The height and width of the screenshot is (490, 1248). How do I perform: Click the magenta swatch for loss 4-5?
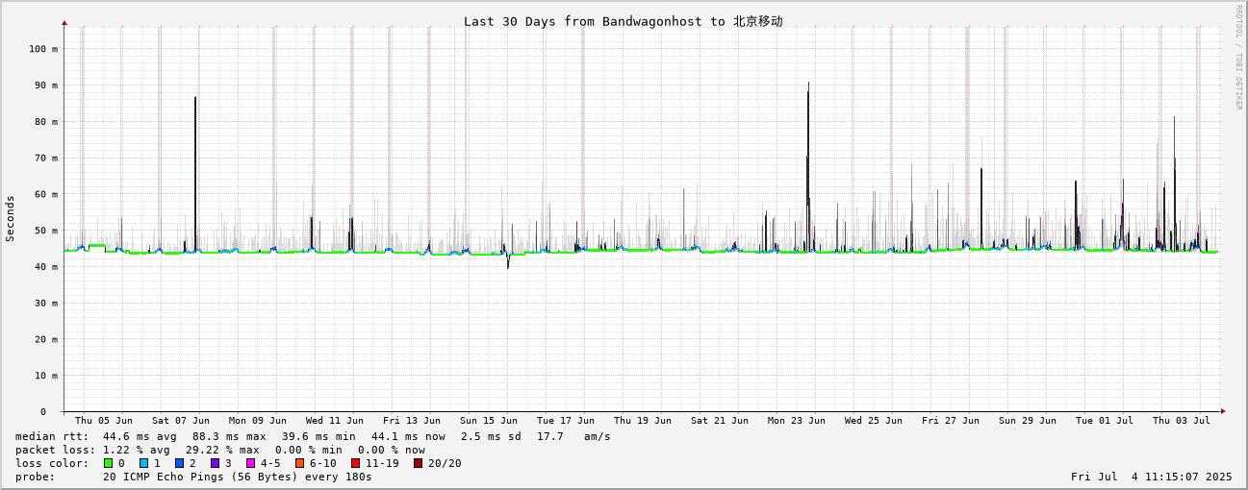250,463
